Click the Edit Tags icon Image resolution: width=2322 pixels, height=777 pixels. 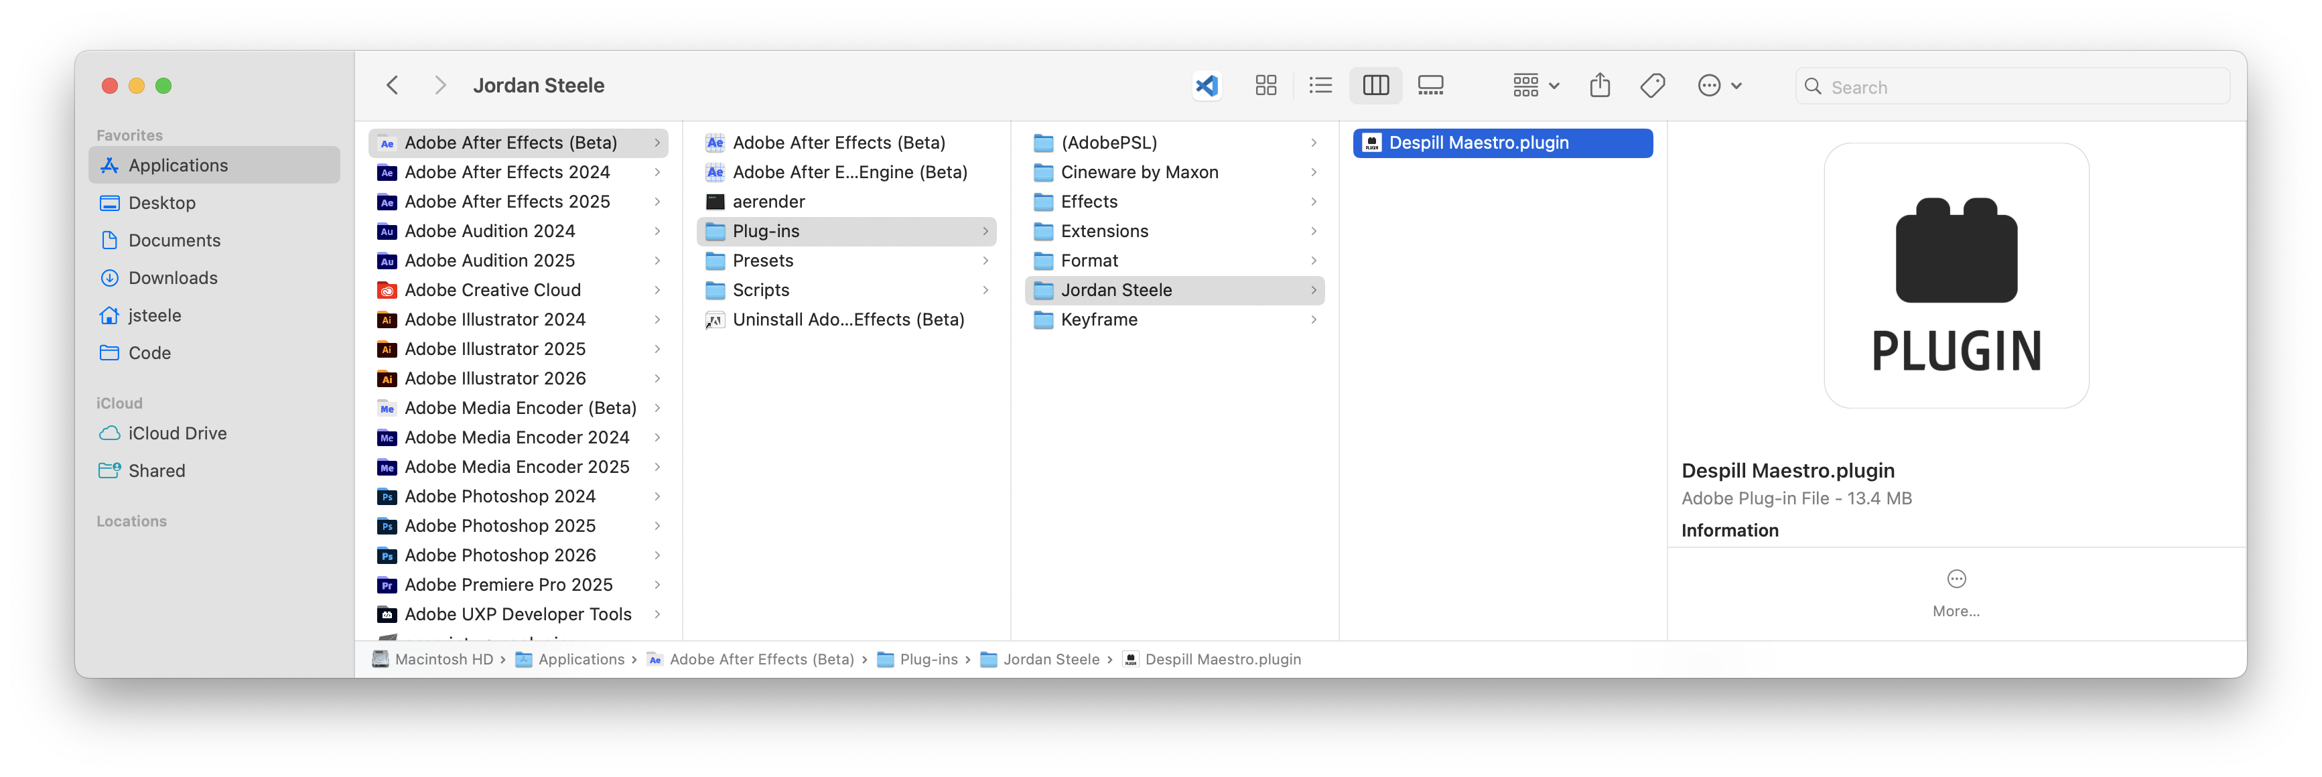[x=1652, y=86]
